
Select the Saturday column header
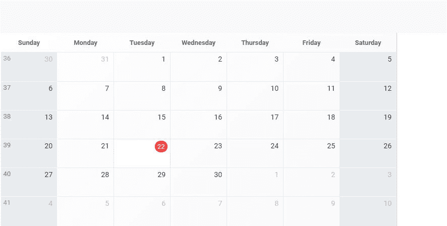tap(368, 43)
